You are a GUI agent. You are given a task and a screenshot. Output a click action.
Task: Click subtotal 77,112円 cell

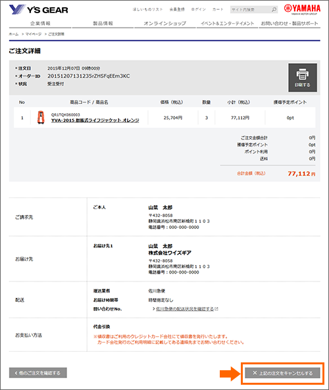point(240,118)
